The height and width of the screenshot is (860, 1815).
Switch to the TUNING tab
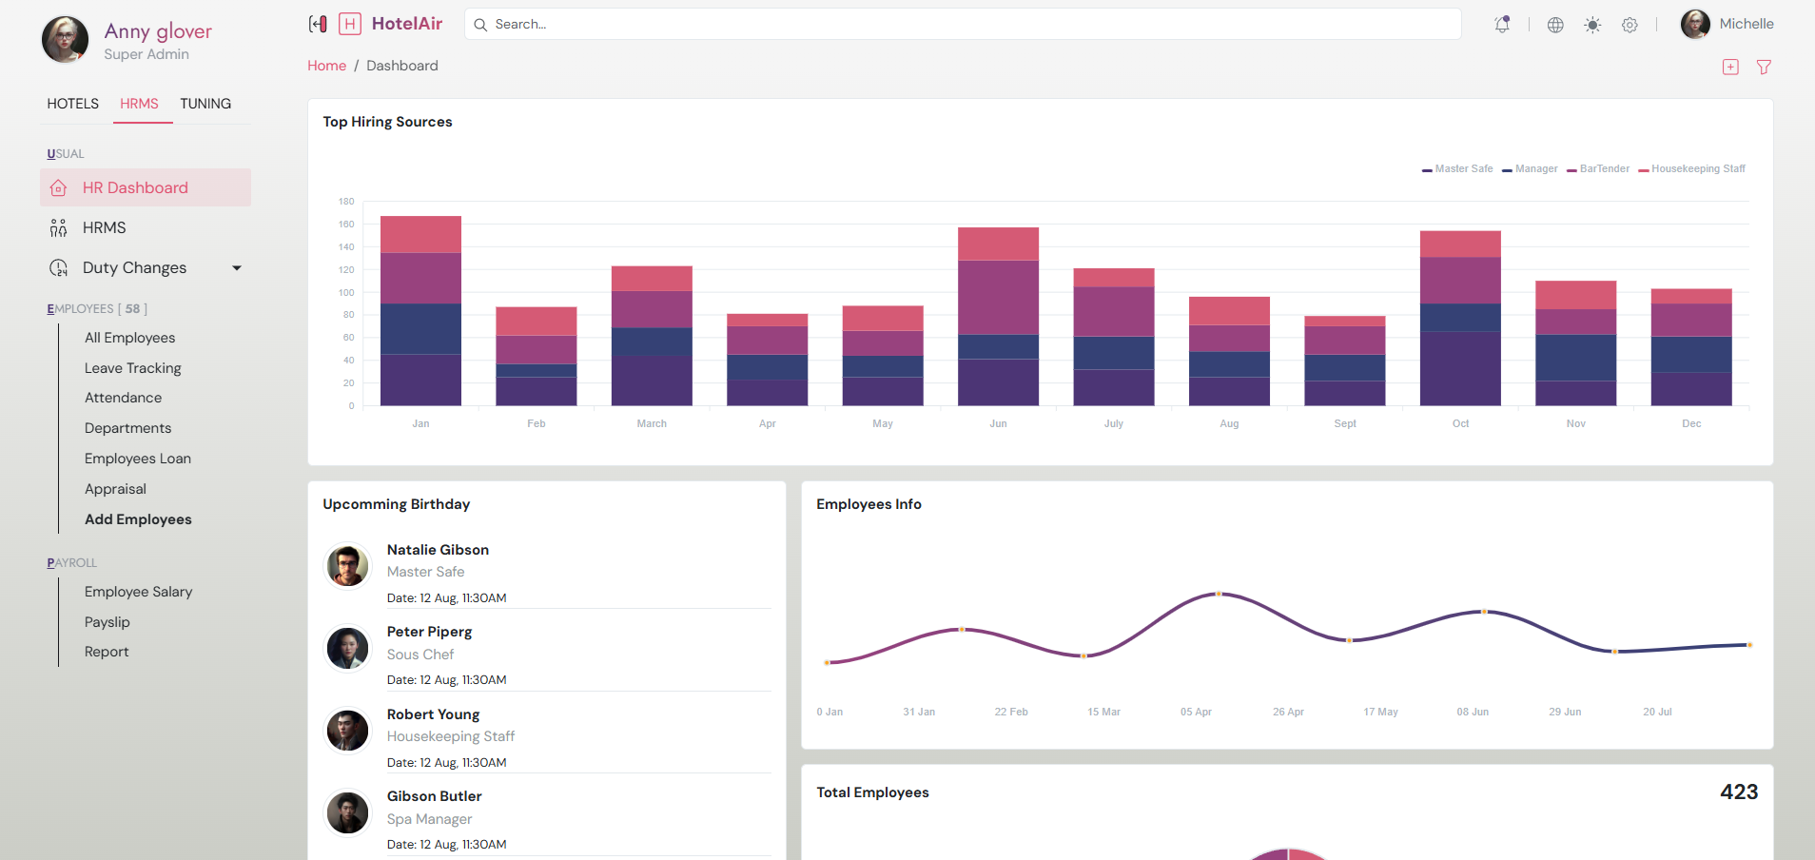tap(205, 104)
